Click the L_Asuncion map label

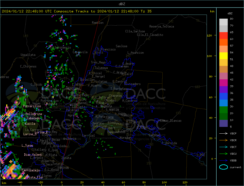pos(136,53)
